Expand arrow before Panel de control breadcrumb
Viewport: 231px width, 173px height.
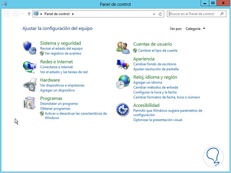pos(41,14)
